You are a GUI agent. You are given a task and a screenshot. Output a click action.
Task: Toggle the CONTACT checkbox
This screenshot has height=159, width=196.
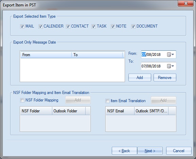(68, 26)
